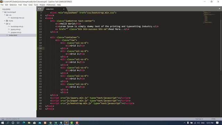Collapse the js folder
The image size is (222, 125).
5,24
